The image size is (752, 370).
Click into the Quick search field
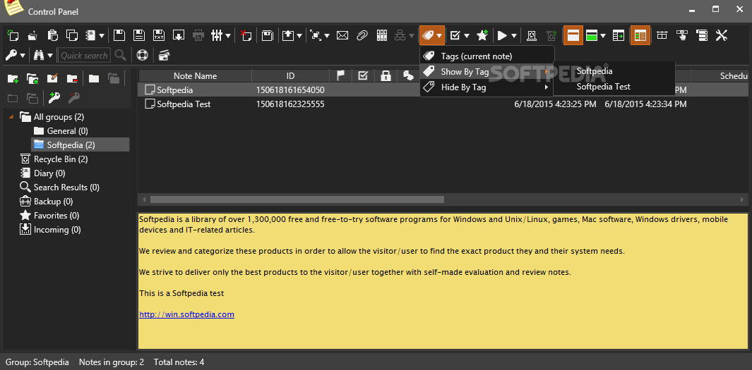coord(85,56)
